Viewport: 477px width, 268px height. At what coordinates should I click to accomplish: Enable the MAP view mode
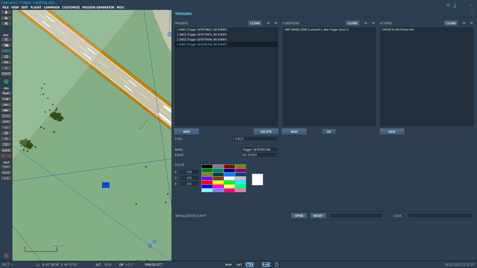228,265
